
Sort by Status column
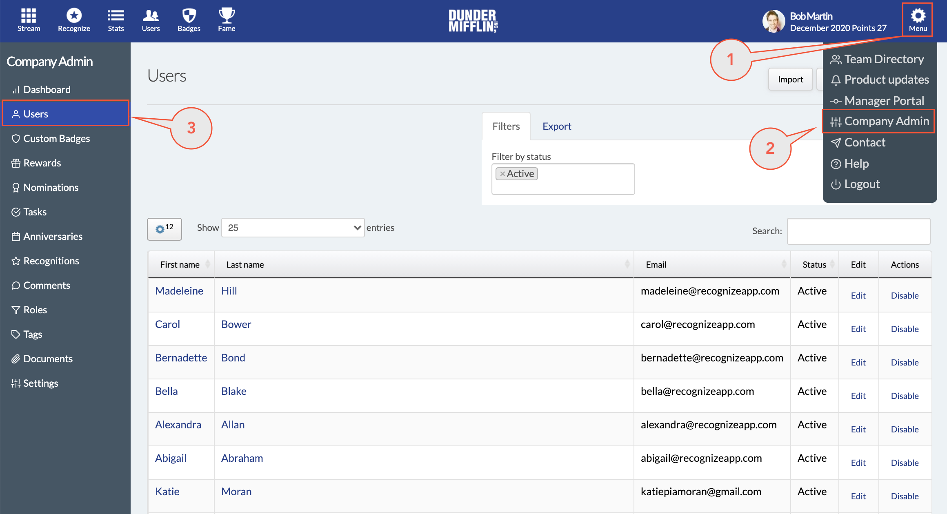click(x=815, y=265)
